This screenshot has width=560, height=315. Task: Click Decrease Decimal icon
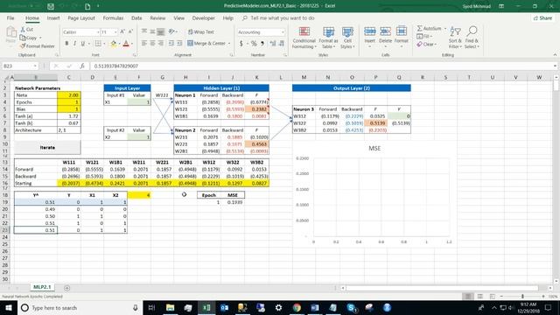(x=282, y=44)
